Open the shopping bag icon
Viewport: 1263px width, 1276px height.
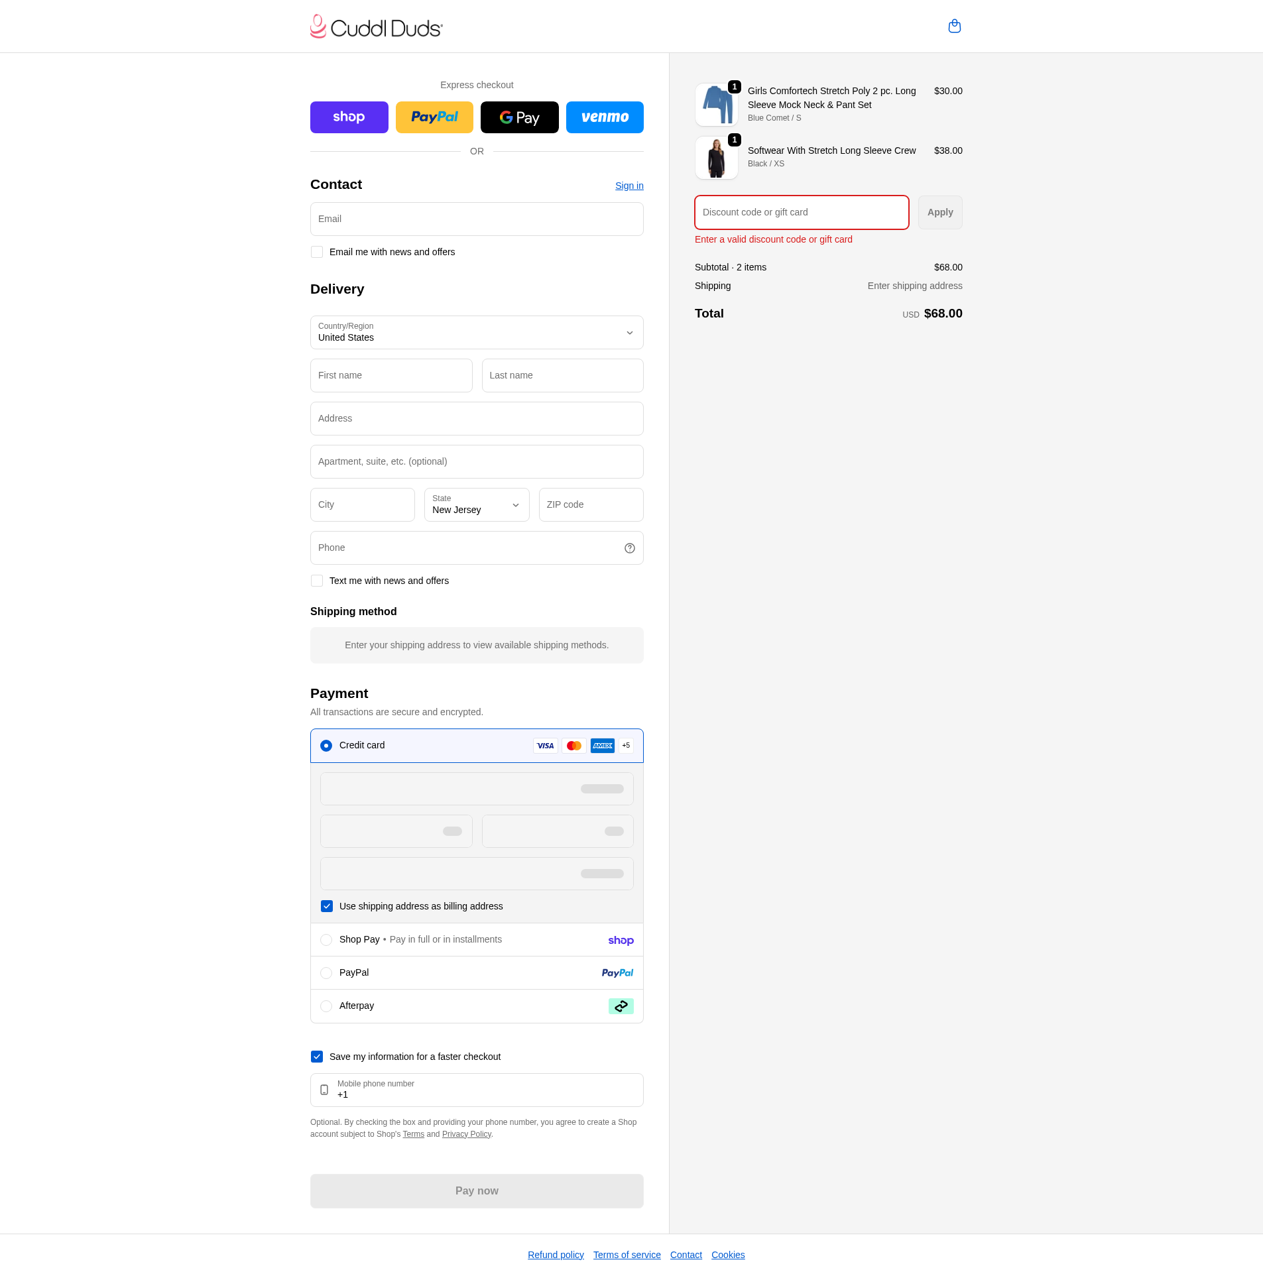(954, 26)
